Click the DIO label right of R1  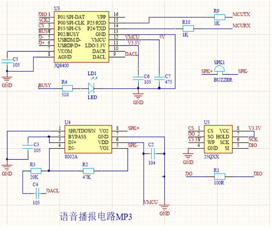tap(258, 174)
